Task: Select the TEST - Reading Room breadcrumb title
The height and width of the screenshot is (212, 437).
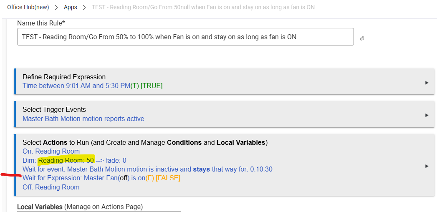Action: pyautogui.click(x=204, y=8)
